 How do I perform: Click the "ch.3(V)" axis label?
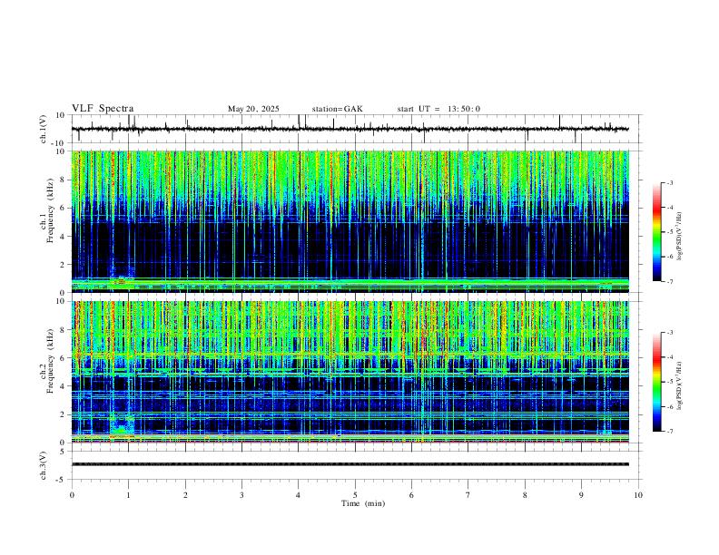click(x=44, y=465)
